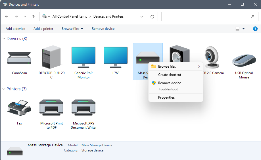Click the 'USB Optical Mouse' label
This screenshot has width=261, height=160.
tap(244, 75)
